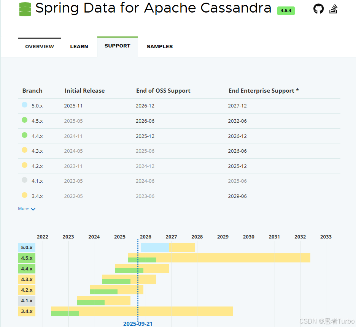
Task: Click enterprise support end 2027-12
Action: pyautogui.click(x=237, y=106)
